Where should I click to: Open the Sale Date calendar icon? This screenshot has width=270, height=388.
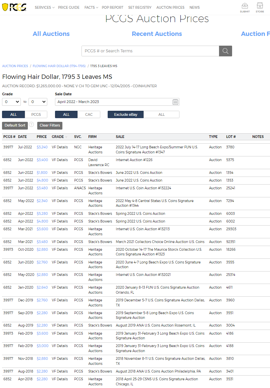[x=175, y=102]
